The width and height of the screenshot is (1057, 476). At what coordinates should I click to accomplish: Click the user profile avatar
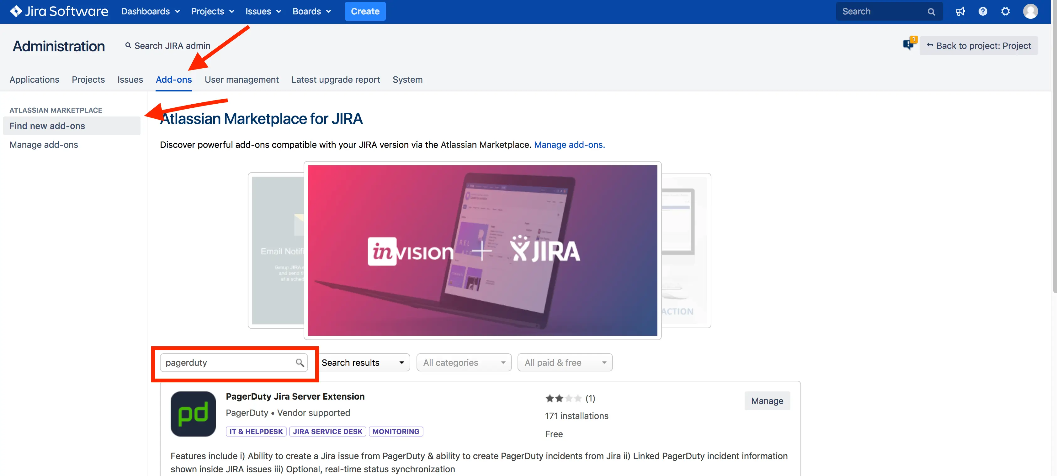click(1030, 12)
